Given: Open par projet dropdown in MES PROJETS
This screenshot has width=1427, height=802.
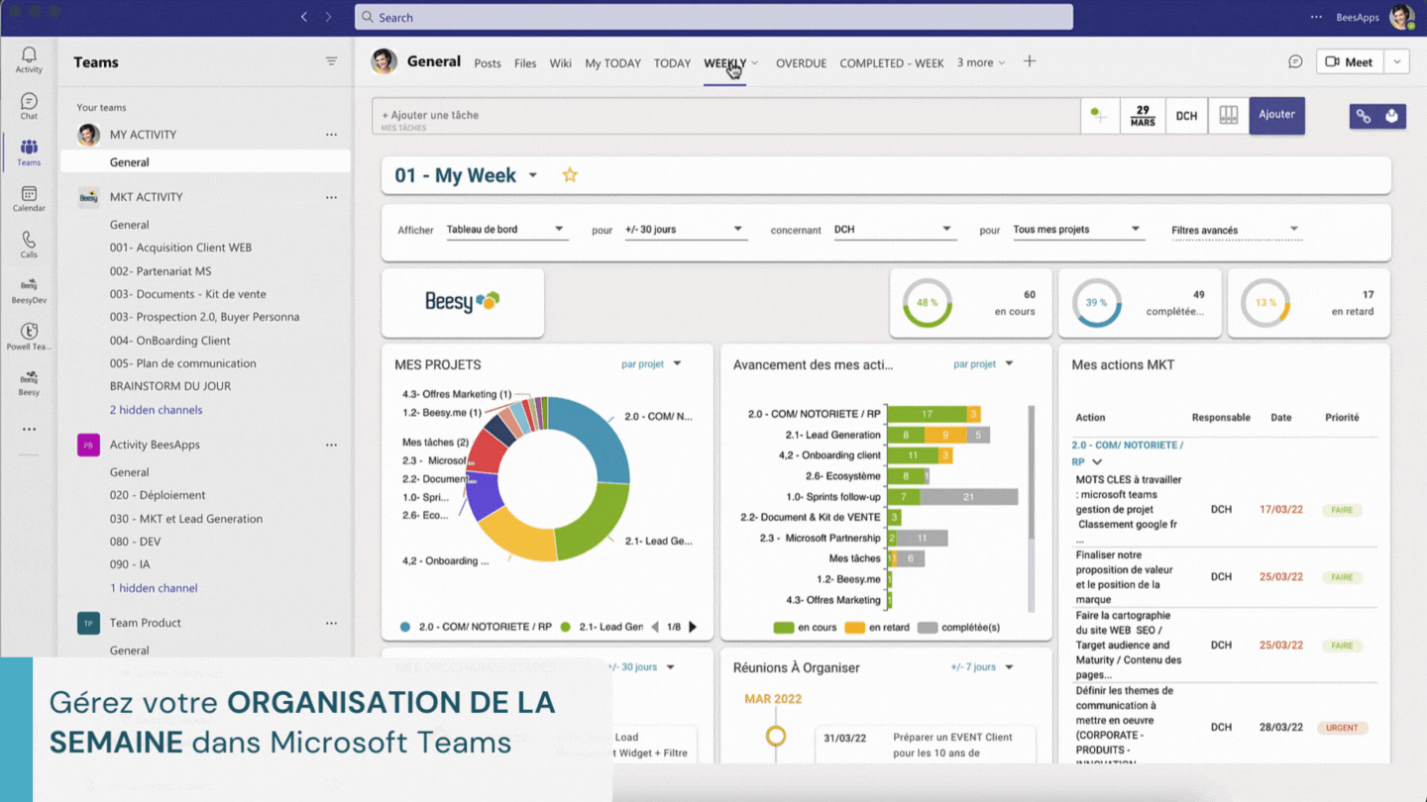Looking at the screenshot, I should point(652,364).
